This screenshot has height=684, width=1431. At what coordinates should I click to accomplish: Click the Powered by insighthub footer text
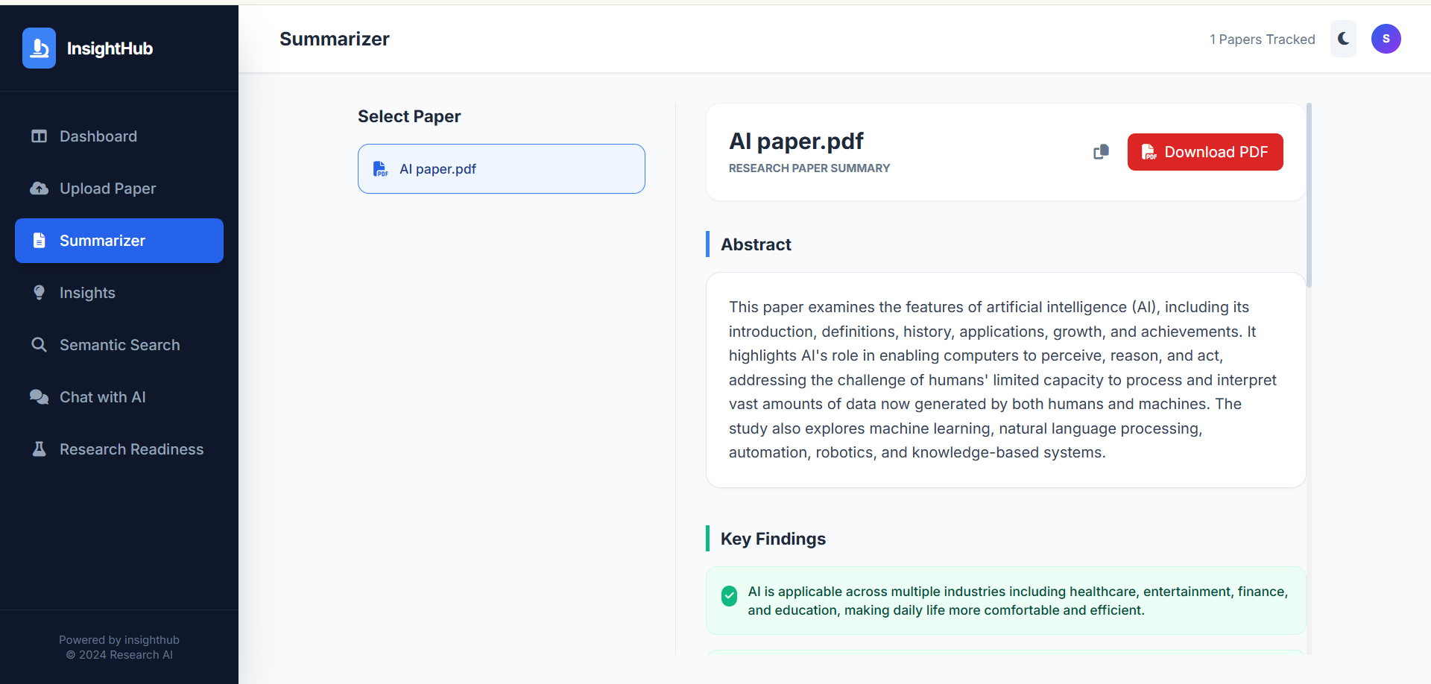pyautogui.click(x=119, y=640)
